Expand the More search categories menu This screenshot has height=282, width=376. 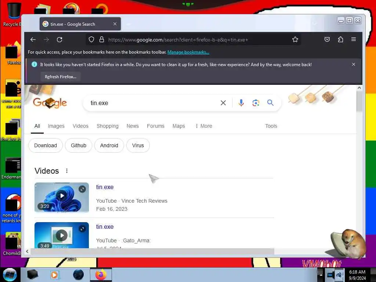coord(204,126)
